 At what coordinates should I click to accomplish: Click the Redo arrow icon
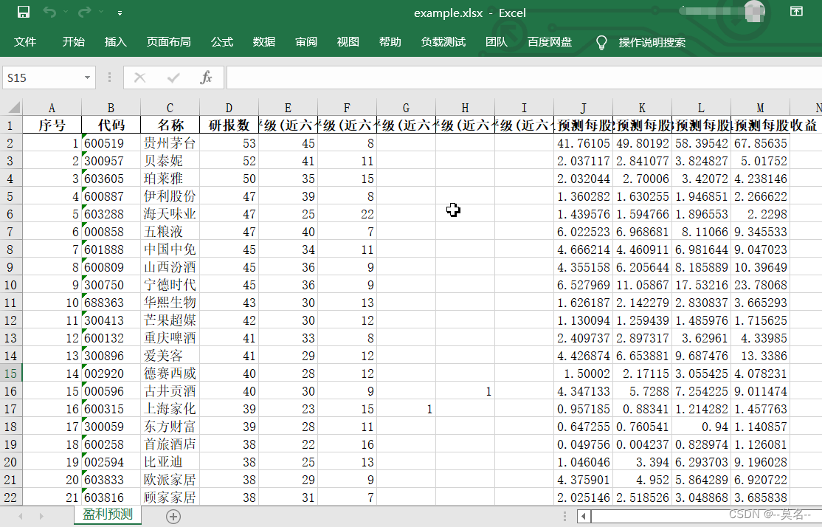pos(84,12)
